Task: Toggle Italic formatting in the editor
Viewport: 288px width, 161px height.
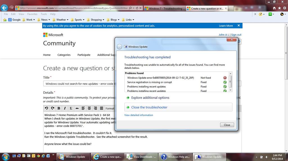Action: pyautogui.click(x=65, y=108)
